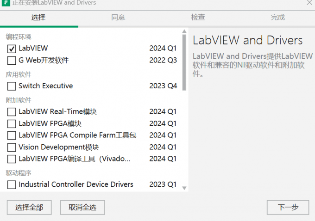Open the 选择 step tab
Viewport: 315px width, 221px height.
point(38,18)
